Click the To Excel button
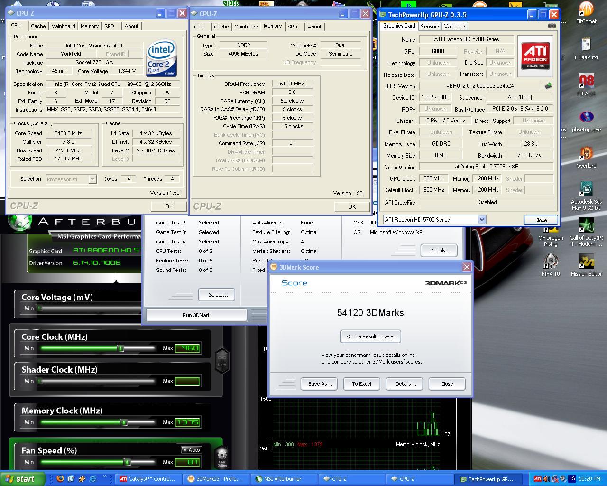Image resolution: width=607 pixels, height=486 pixels. click(x=361, y=384)
